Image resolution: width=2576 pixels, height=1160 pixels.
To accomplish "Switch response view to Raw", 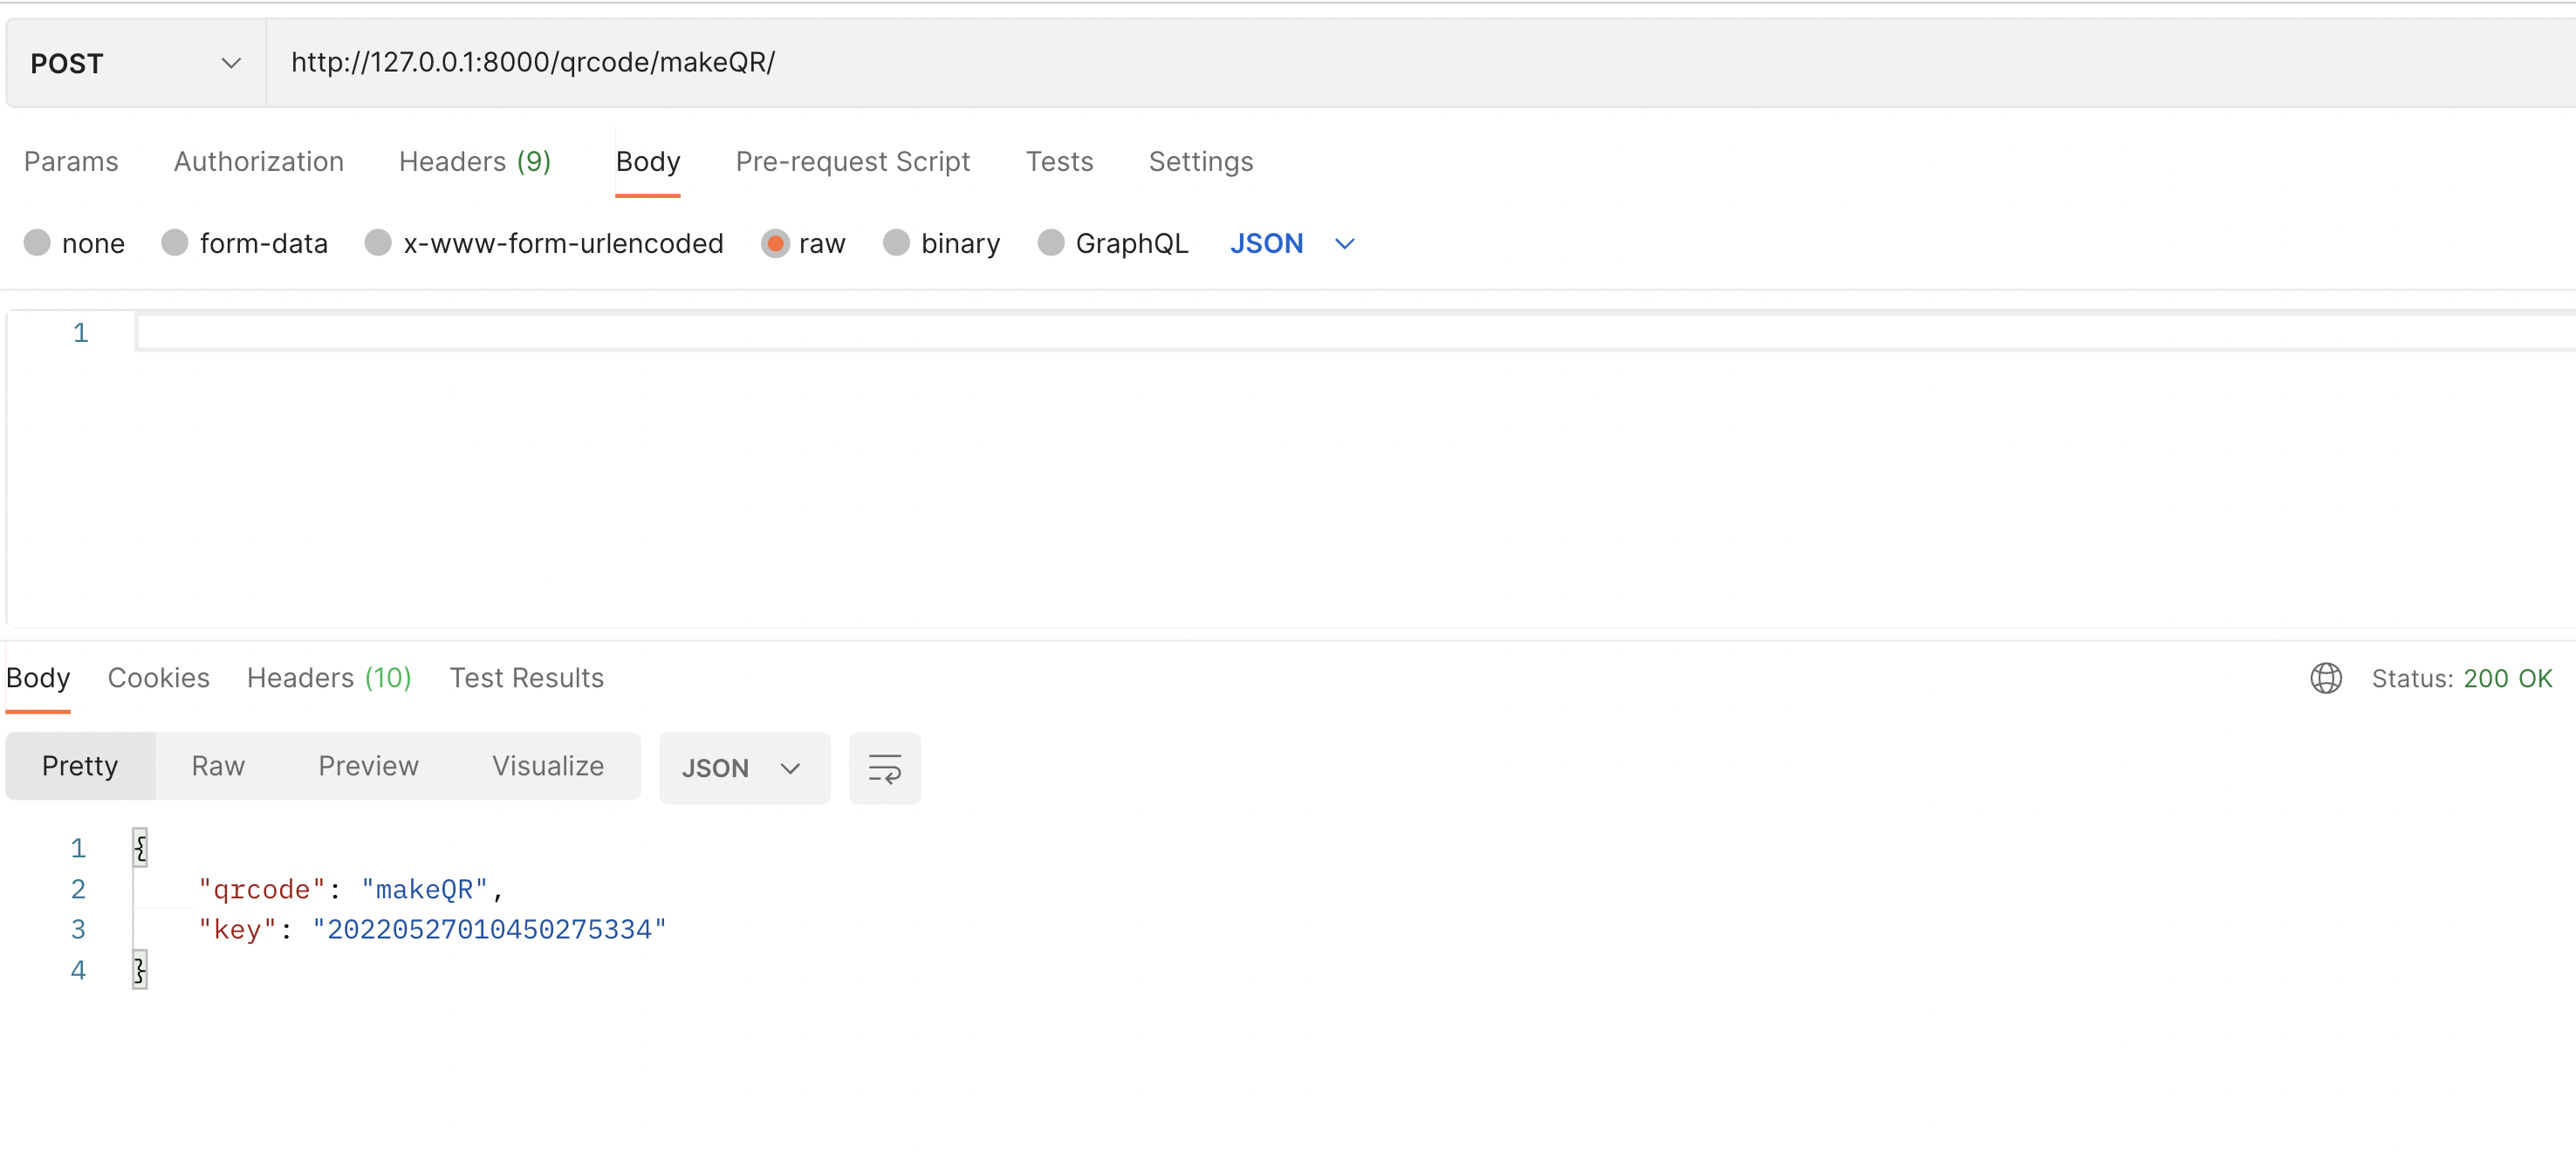I will click(217, 766).
